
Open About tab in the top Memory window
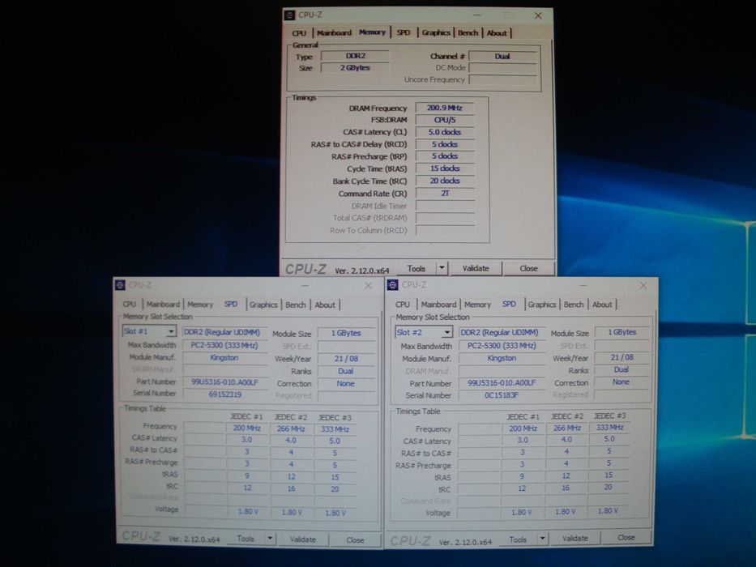[497, 32]
